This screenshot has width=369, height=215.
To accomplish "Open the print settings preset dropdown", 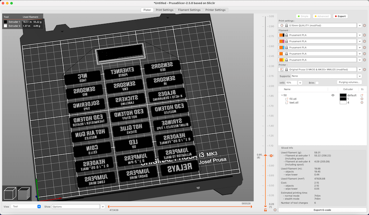I will coord(360,26).
